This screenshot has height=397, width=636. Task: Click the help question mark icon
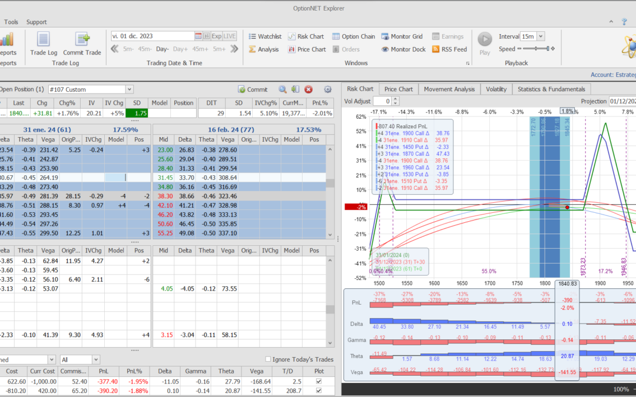coord(624,22)
